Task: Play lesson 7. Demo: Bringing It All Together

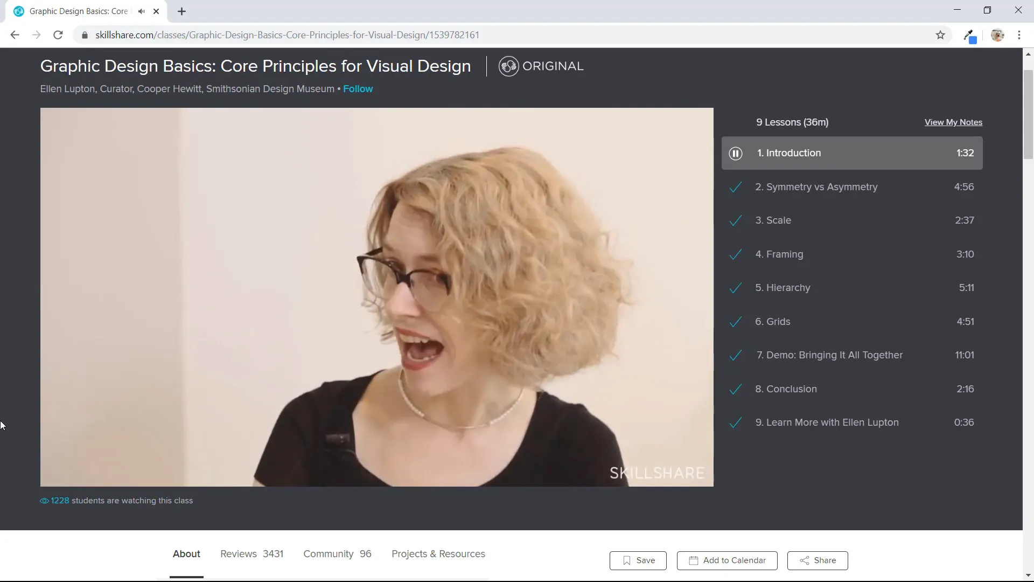Action: pyautogui.click(x=852, y=355)
